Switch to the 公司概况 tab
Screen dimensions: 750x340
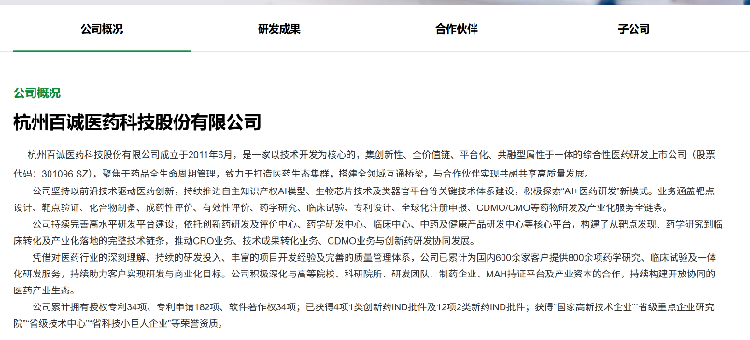[102, 29]
